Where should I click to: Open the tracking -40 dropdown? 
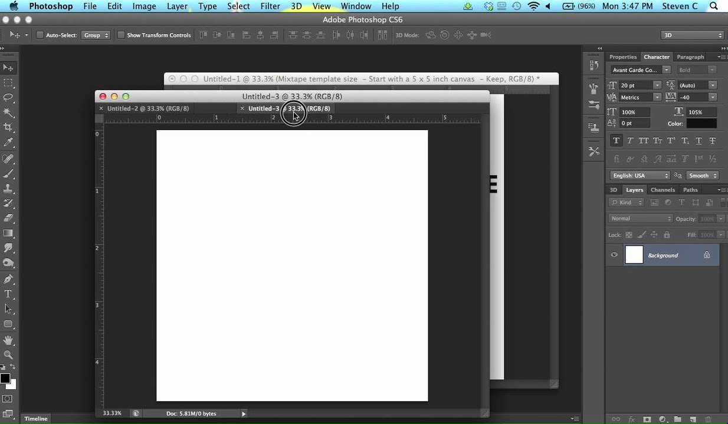click(x=713, y=97)
